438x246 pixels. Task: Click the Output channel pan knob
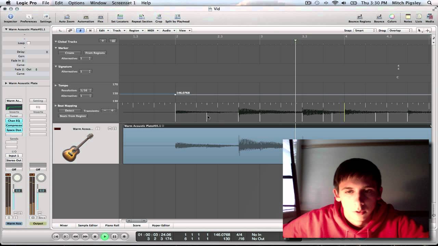41,178
